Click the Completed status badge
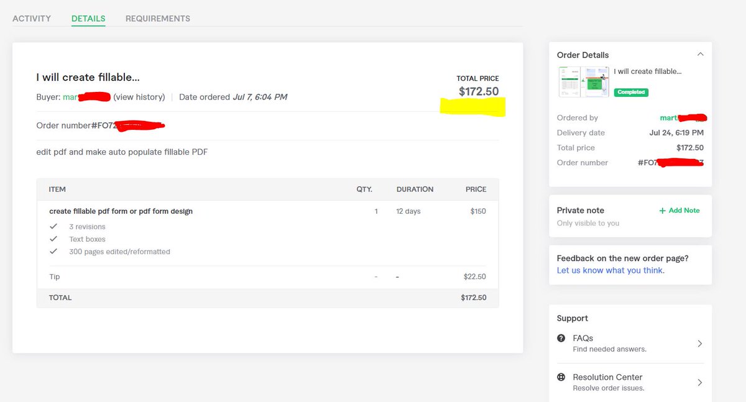Screen dimensions: 746x402 tap(631, 92)
